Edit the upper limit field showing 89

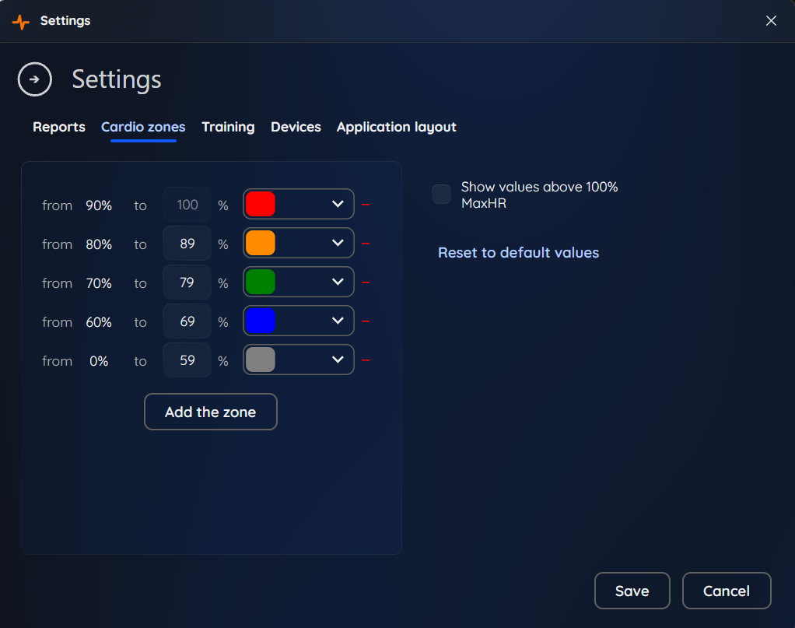pos(187,244)
